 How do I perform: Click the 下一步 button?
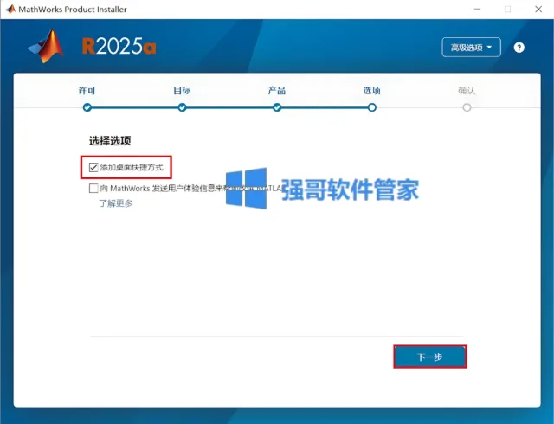click(430, 357)
